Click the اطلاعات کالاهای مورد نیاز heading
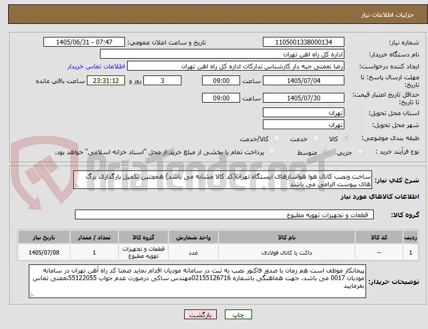This screenshot has height=329, width=428. pos(380,197)
